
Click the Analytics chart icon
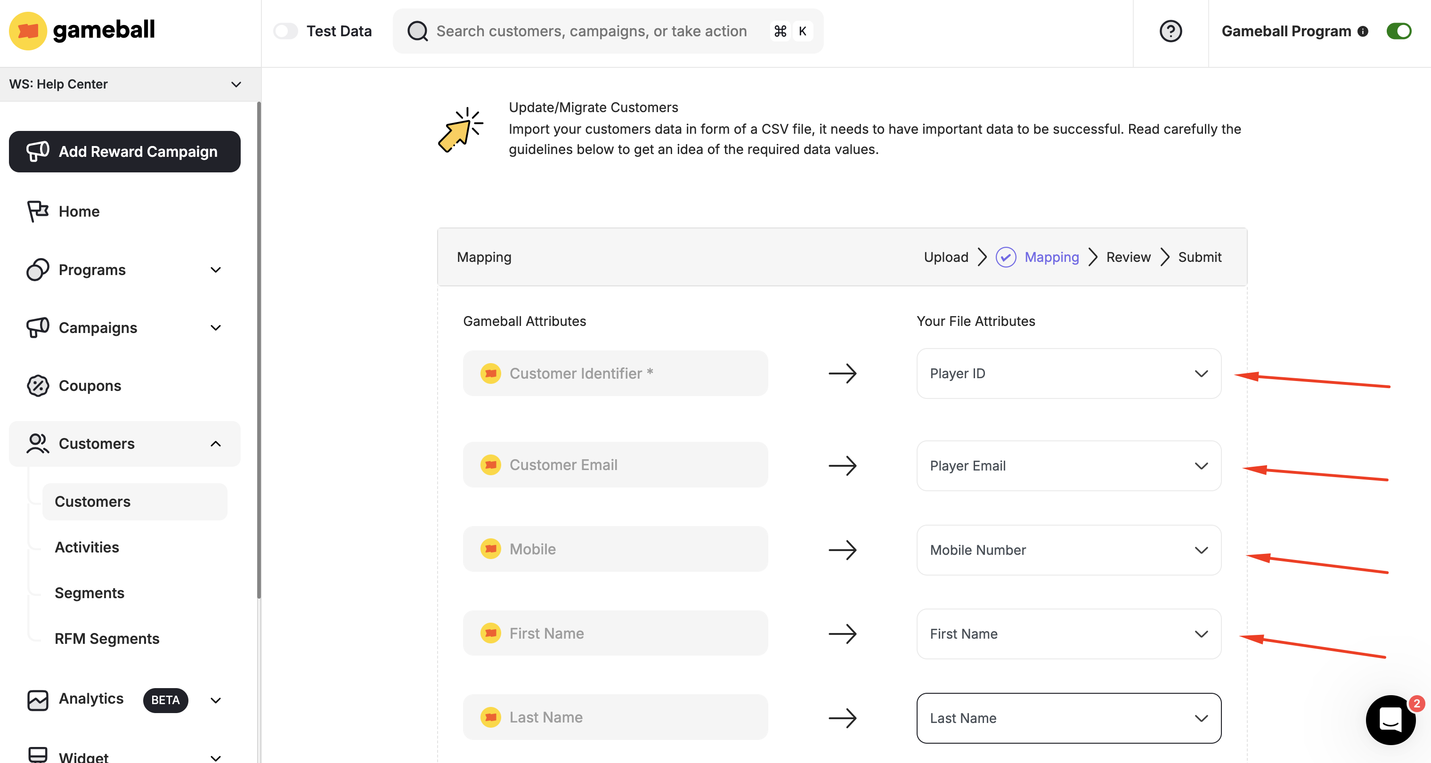click(x=38, y=700)
